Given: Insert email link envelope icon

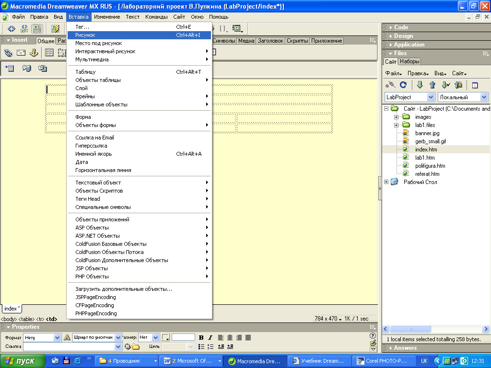Looking at the screenshot, I should click(21, 53).
